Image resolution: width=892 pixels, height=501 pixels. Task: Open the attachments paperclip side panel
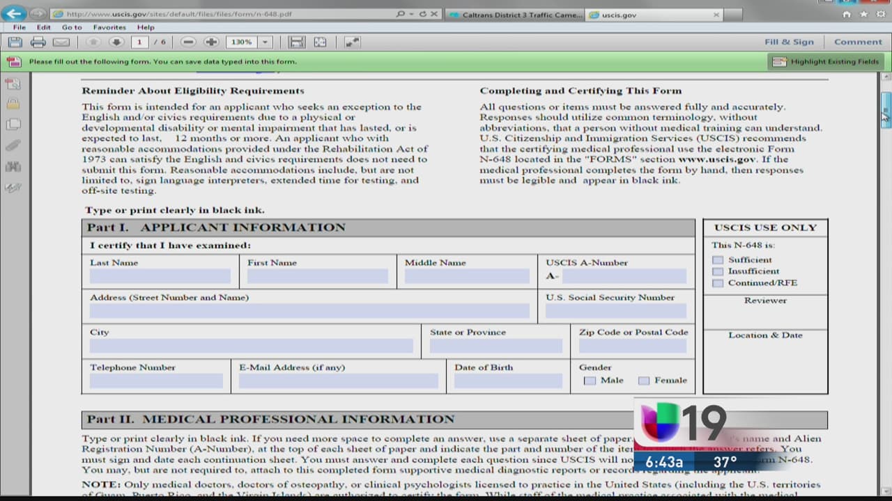13,145
